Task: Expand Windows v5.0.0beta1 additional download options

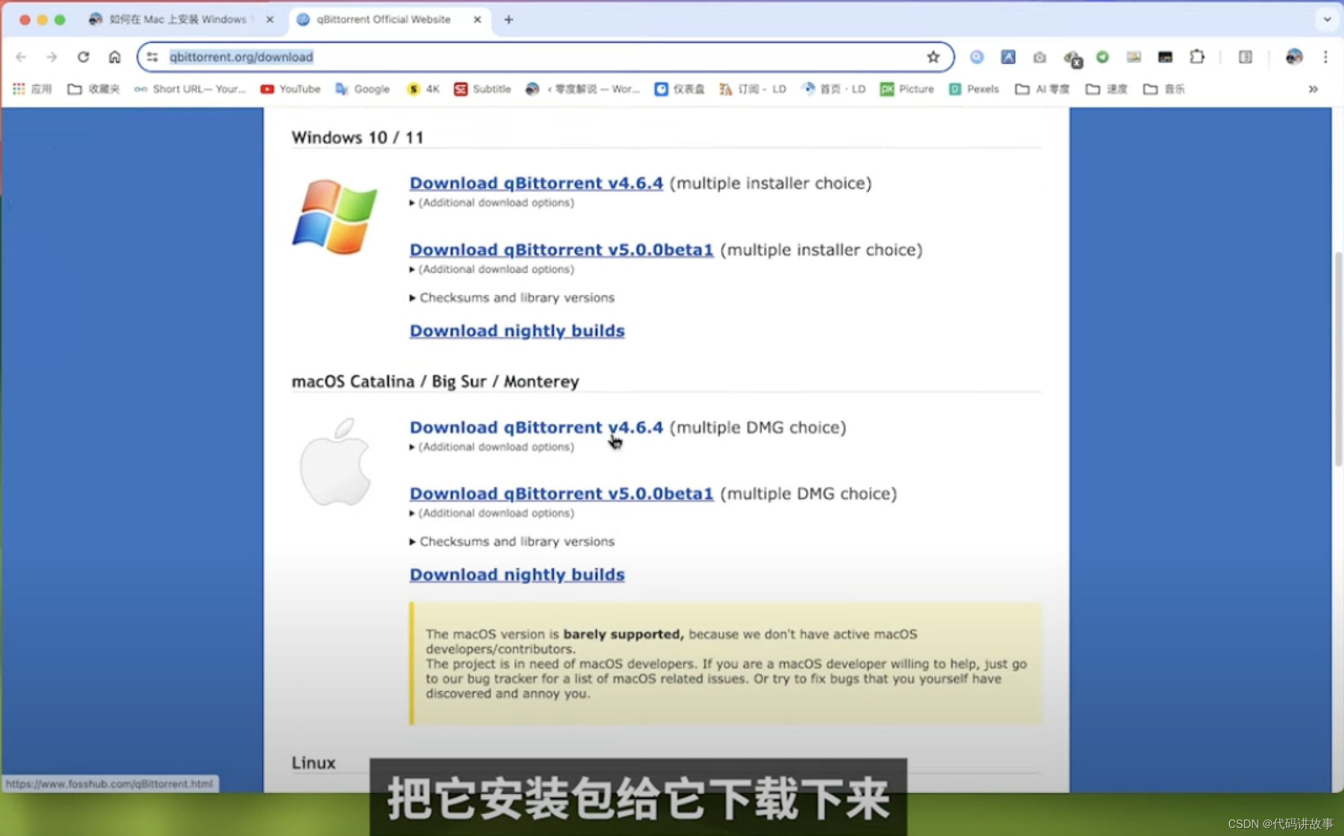Action: 492,269
